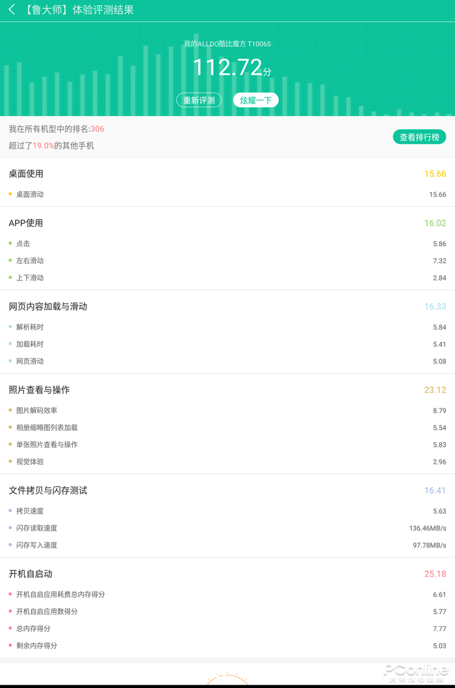Click the 左右滑动 row label
The width and height of the screenshot is (455, 688).
30,261
